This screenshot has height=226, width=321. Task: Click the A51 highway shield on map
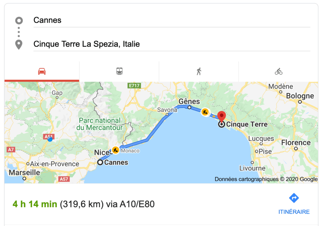click(49, 137)
